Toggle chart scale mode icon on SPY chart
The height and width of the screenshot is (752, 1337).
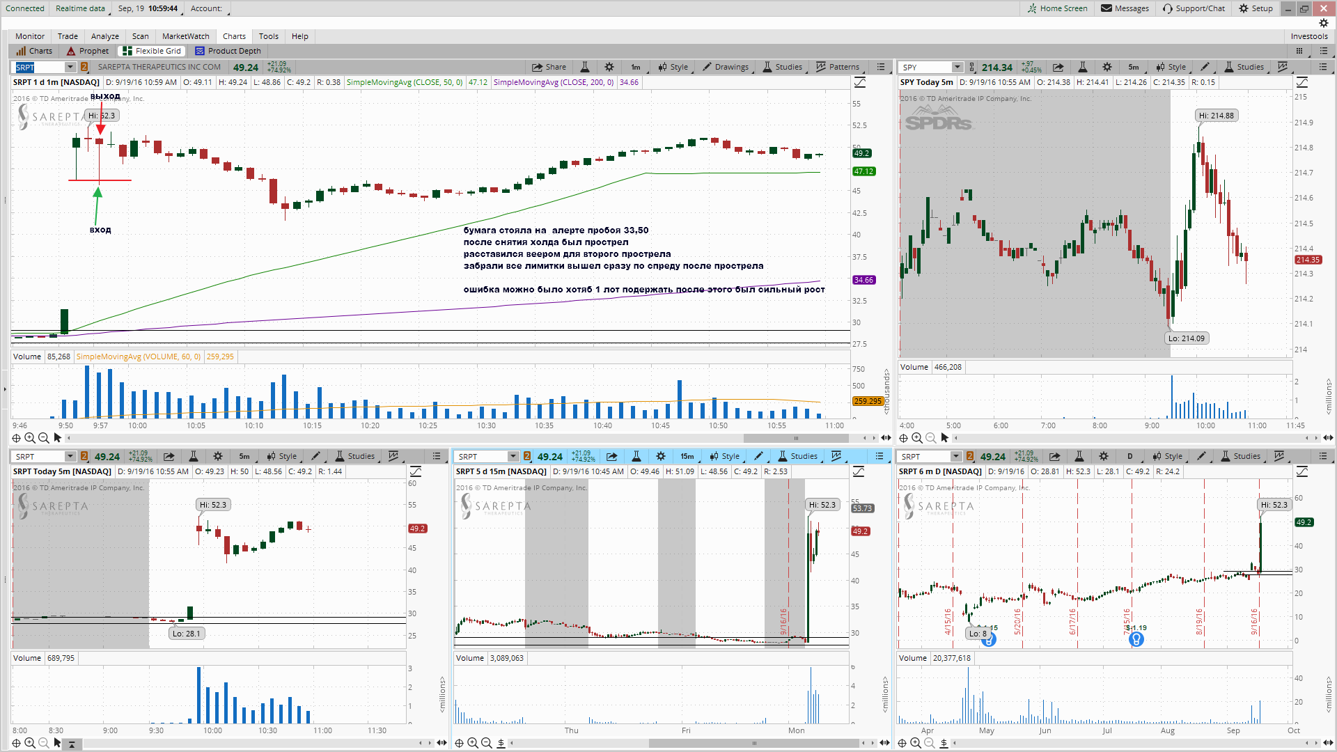[x=1301, y=83]
